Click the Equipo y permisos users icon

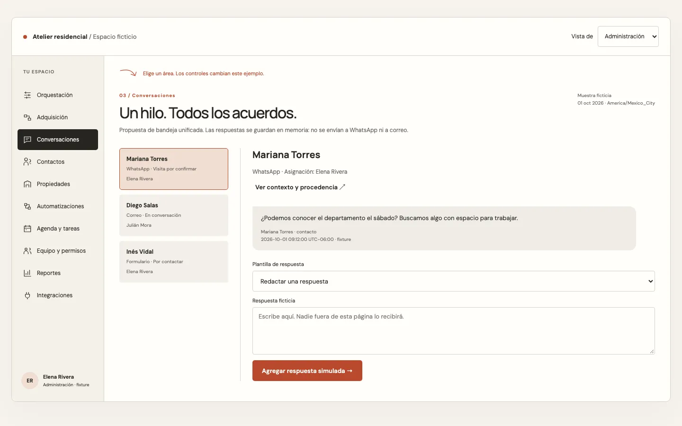pos(27,251)
